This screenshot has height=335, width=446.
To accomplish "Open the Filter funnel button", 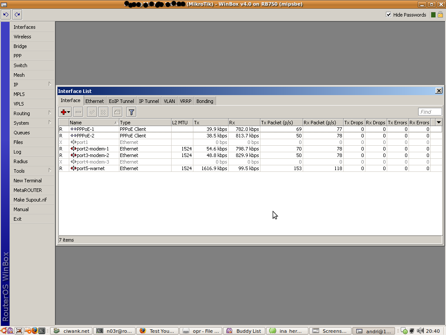I will coord(131,112).
